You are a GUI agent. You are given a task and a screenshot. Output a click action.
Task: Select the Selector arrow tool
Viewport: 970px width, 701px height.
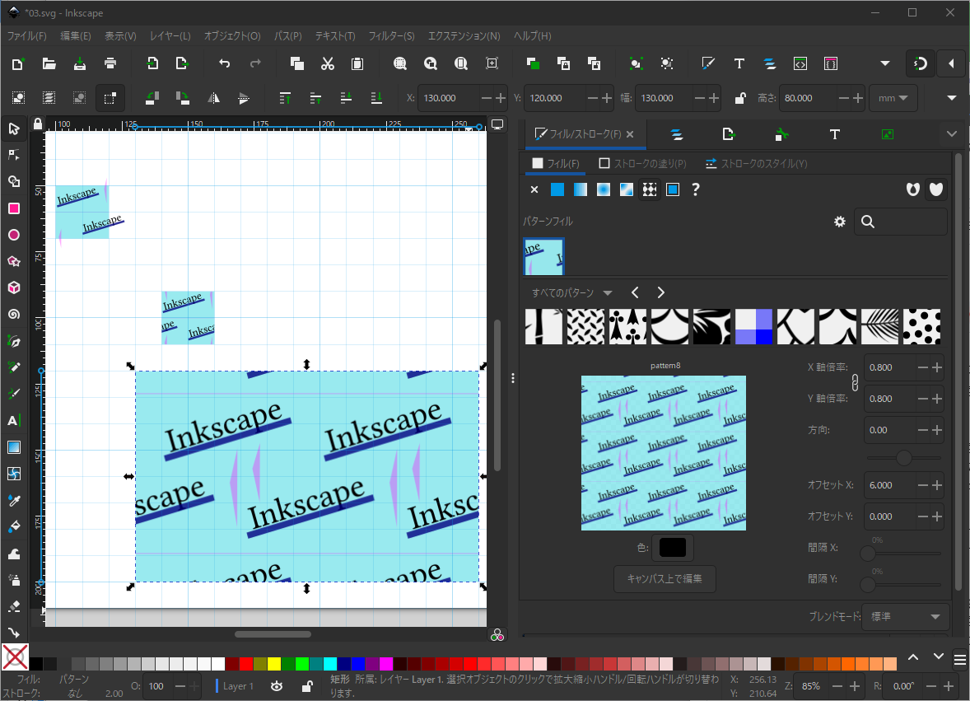pyautogui.click(x=14, y=129)
